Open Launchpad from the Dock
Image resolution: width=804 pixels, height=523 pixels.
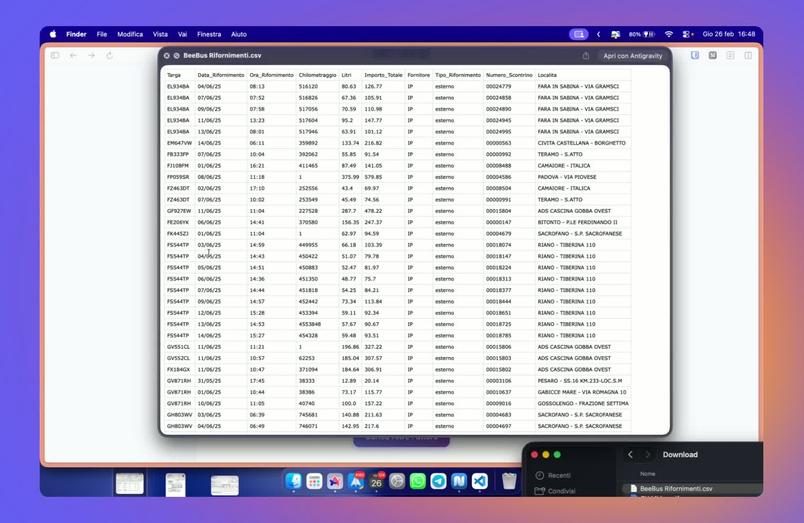(314, 481)
